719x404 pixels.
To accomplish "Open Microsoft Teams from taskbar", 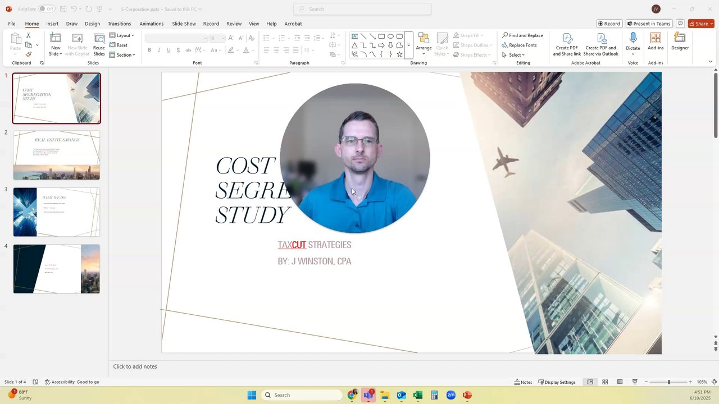I will tap(368, 395).
